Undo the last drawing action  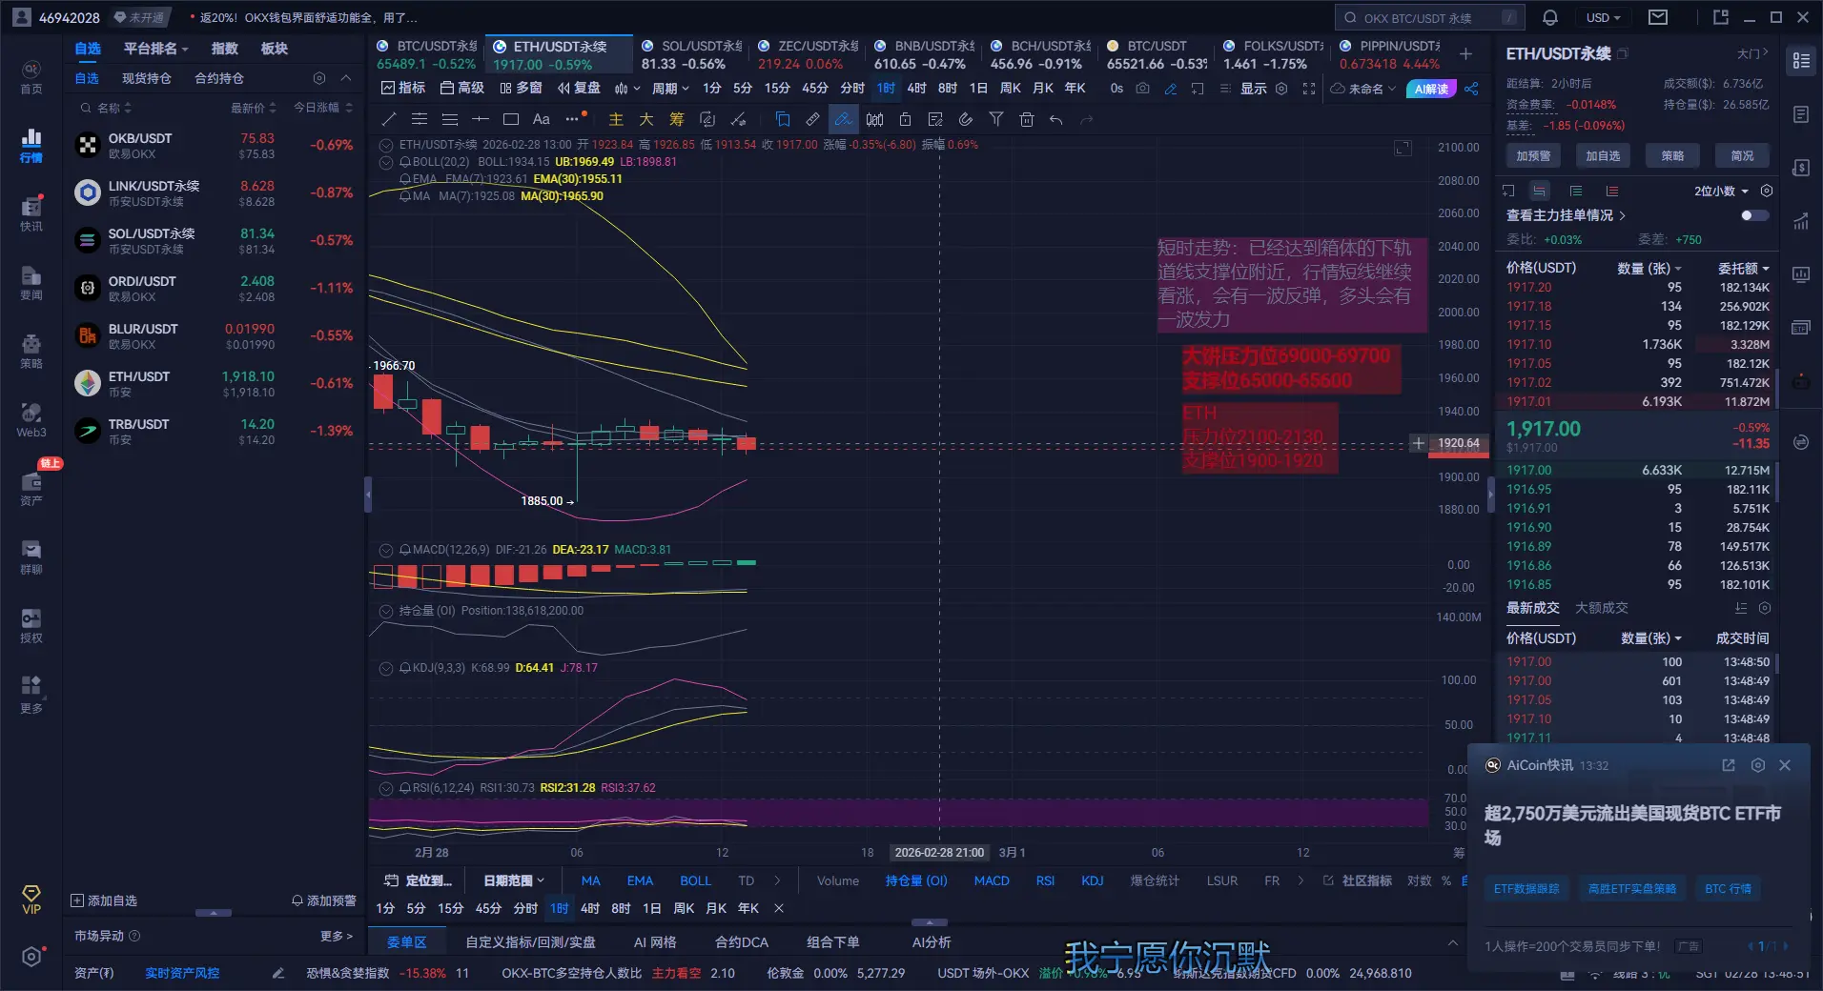pyautogui.click(x=1055, y=119)
